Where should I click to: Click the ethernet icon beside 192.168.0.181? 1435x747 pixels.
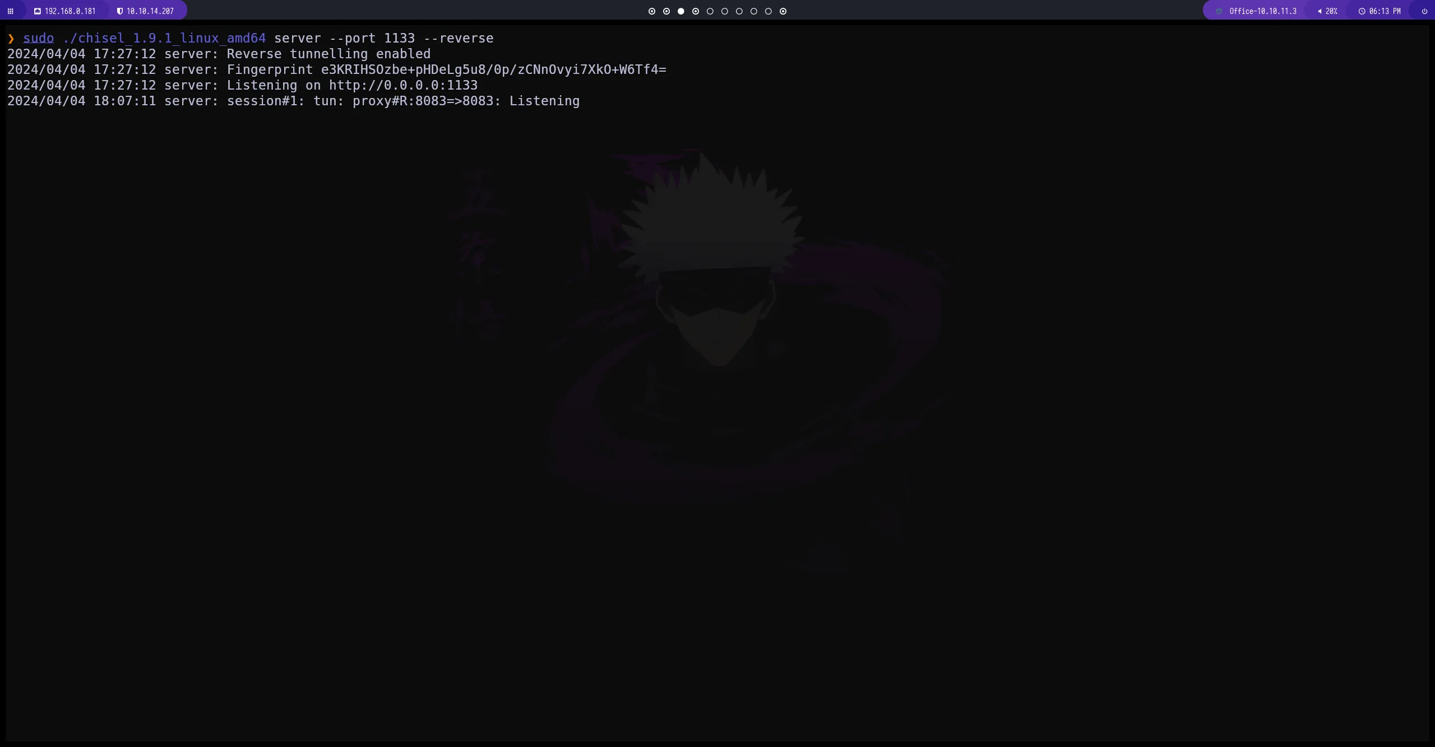(x=37, y=11)
